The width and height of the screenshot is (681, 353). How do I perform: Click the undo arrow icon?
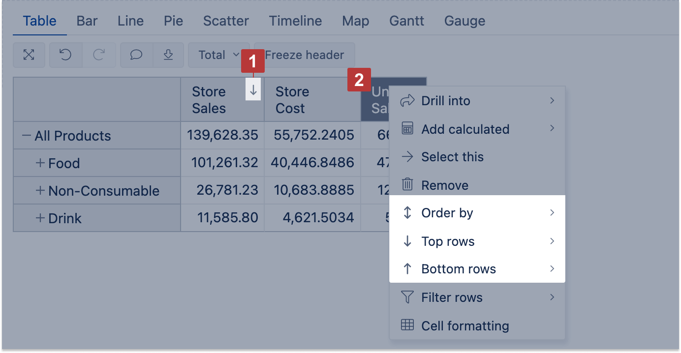tap(65, 55)
